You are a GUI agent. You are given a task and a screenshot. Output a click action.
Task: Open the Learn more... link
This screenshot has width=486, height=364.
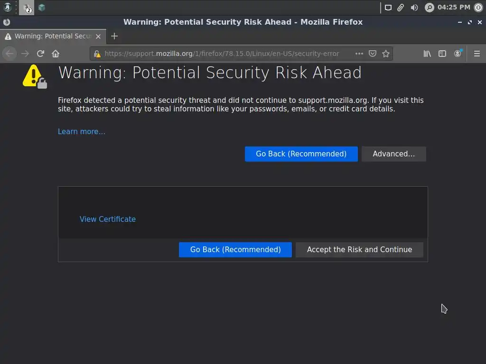[82, 132]
